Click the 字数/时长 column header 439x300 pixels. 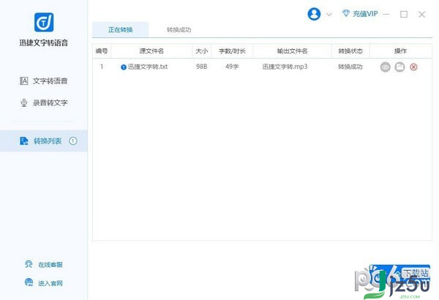tap(232, 51)
